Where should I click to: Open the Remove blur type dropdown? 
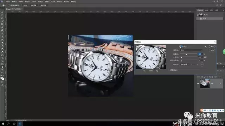(185, 64)
